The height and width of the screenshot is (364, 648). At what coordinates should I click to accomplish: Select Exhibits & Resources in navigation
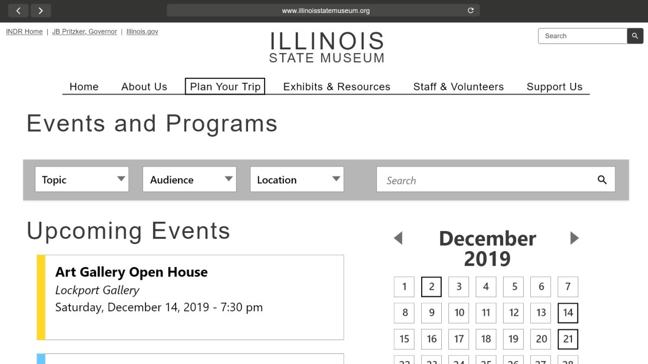coord(336,86)
